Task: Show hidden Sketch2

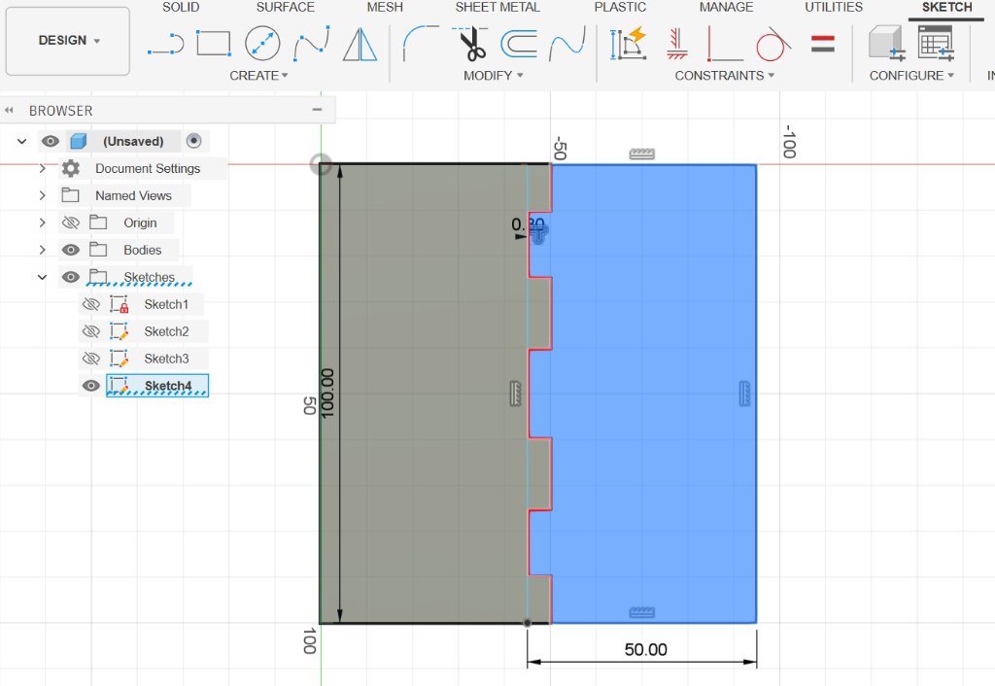Action: (90, 331)
